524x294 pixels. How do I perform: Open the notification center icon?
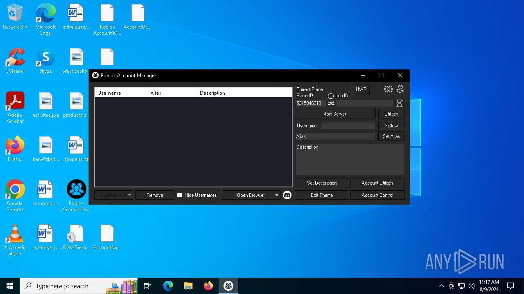click(510, 286)
